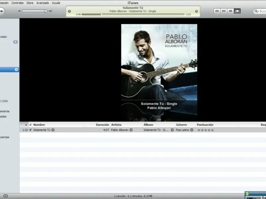Uncheck the Solamente Tú song checkbox
This screenshot has width=266, height=199.
tap(30, 130)
